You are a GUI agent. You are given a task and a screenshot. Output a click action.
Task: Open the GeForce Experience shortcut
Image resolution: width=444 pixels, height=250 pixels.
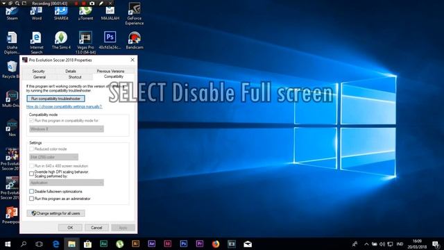(x=135, y=14)
